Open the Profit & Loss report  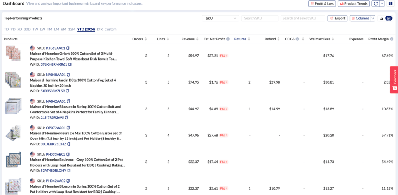coord(322,4)
